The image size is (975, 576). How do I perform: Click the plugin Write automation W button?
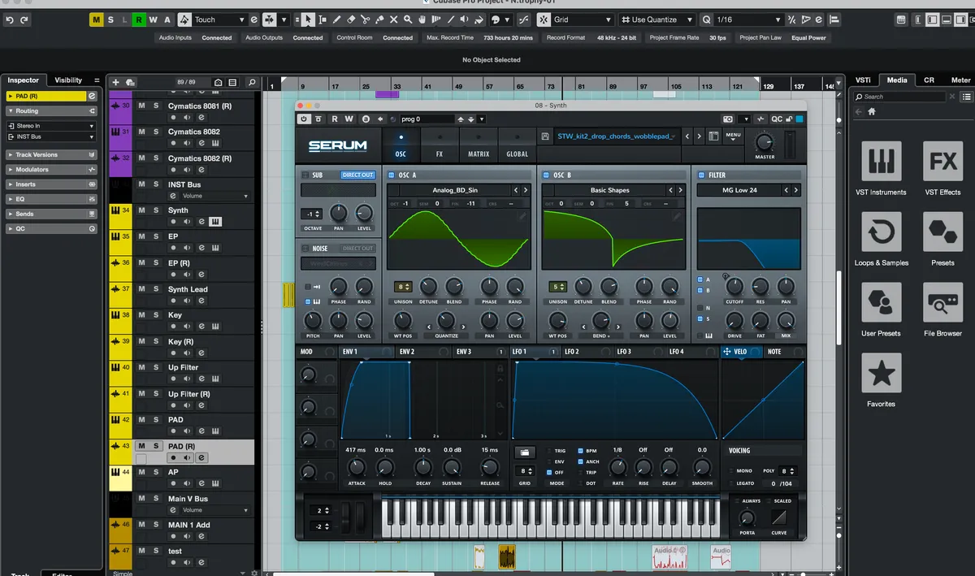[349, 119]
